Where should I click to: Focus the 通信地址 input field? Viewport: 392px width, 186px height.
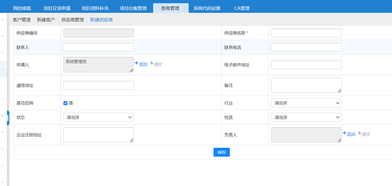pos(98,85)
